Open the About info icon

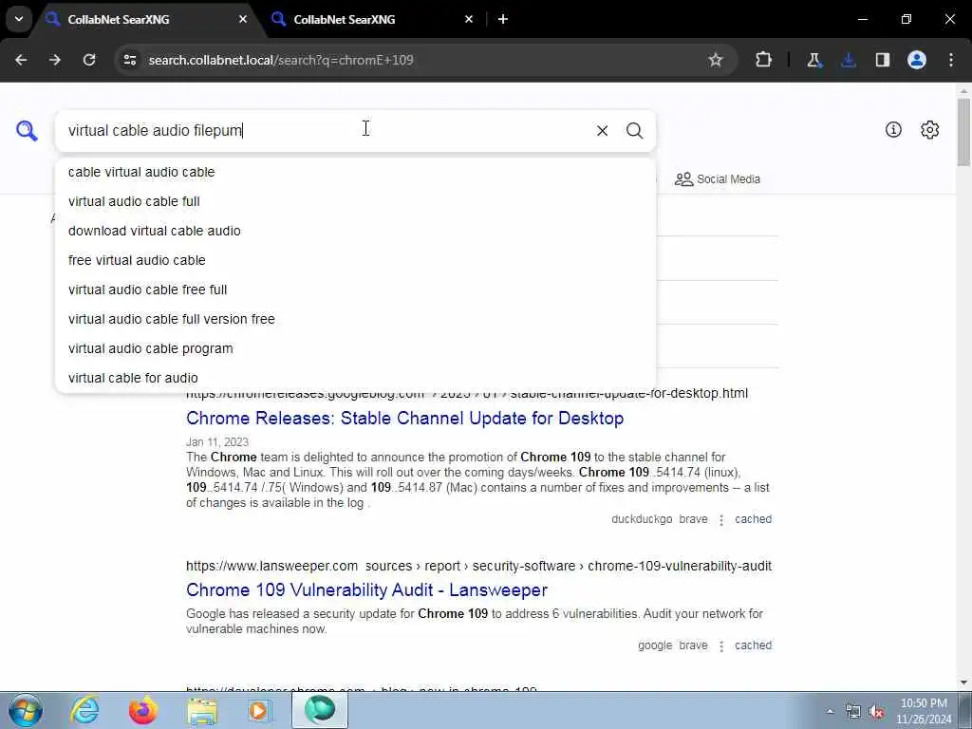coord(893,129)
